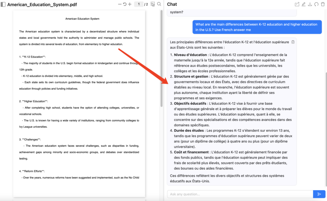Open search in PDF magnifier icon

159,4
